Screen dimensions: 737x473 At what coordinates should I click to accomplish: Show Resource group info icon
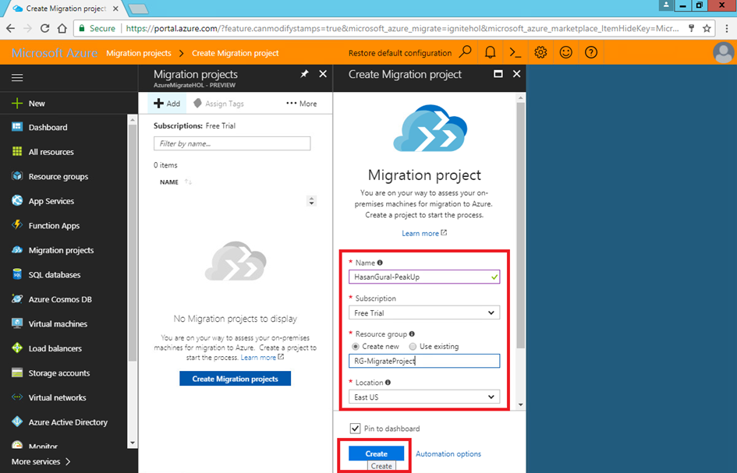(412, 334)
